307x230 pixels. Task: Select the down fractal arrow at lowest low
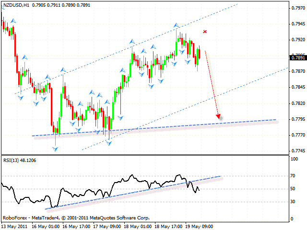(x=55, y=149)
